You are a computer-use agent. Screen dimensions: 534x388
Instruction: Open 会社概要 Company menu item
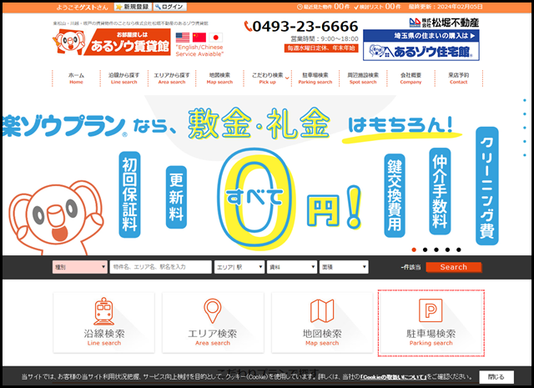point(411,78)
